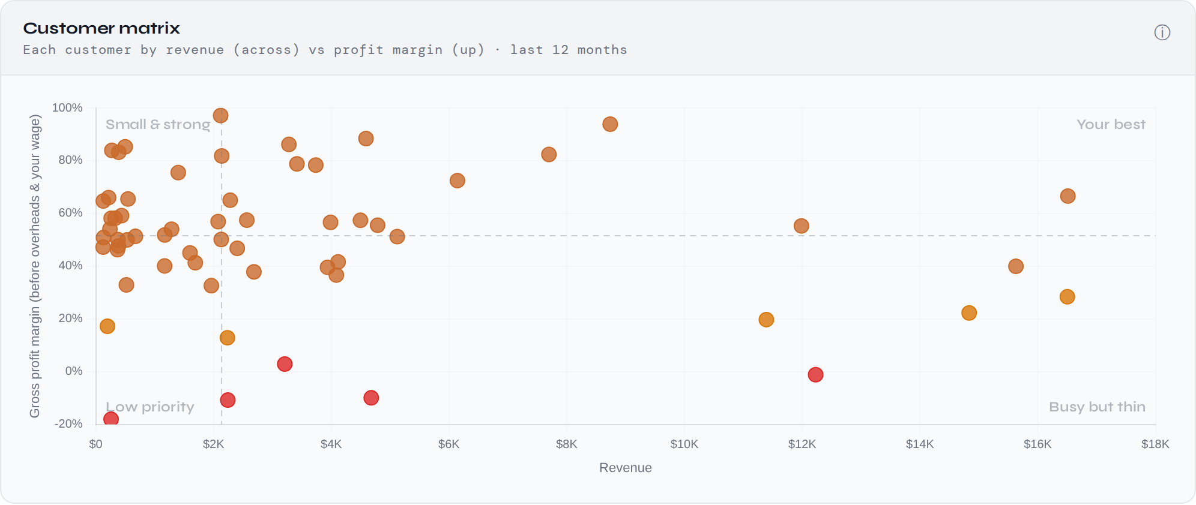Viewport: 1196px width, 505px height.
Task: Select the red point below -15% margin
Action: tap(111, 419)
